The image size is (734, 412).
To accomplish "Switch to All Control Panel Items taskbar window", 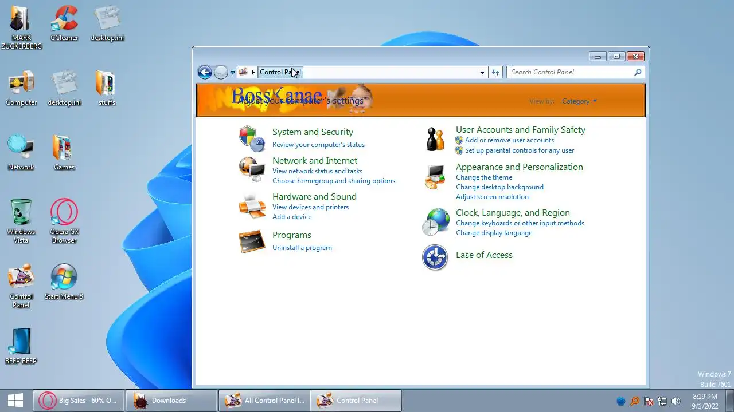I will point(264,401).
